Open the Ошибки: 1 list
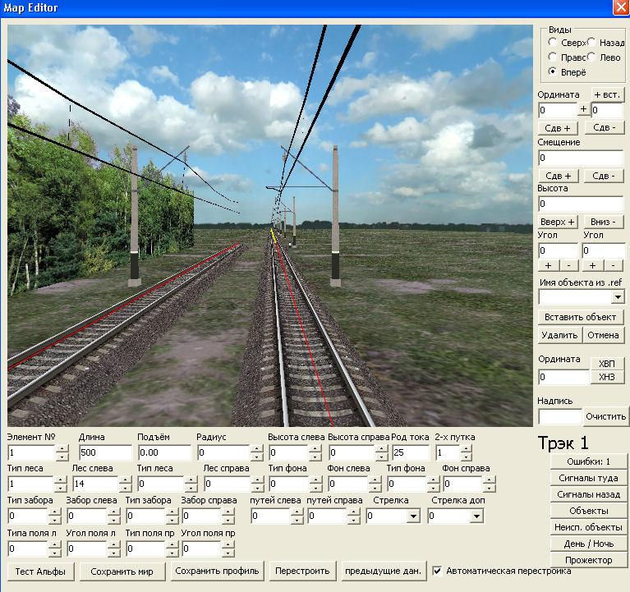The width and height of the screenshot is (630, 592). (x=589, y=461)
